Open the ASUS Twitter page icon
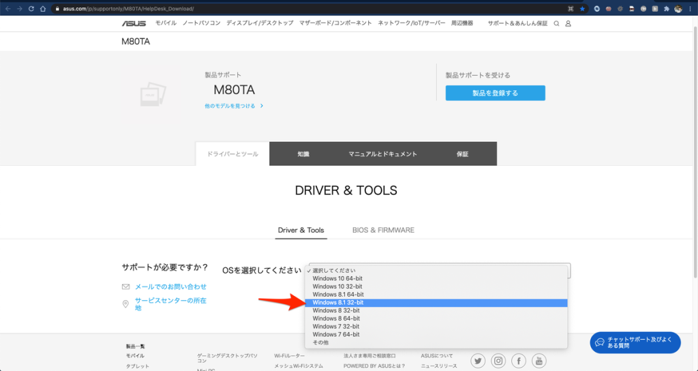Viewport: 698px width, 371px height. (478, 361)
